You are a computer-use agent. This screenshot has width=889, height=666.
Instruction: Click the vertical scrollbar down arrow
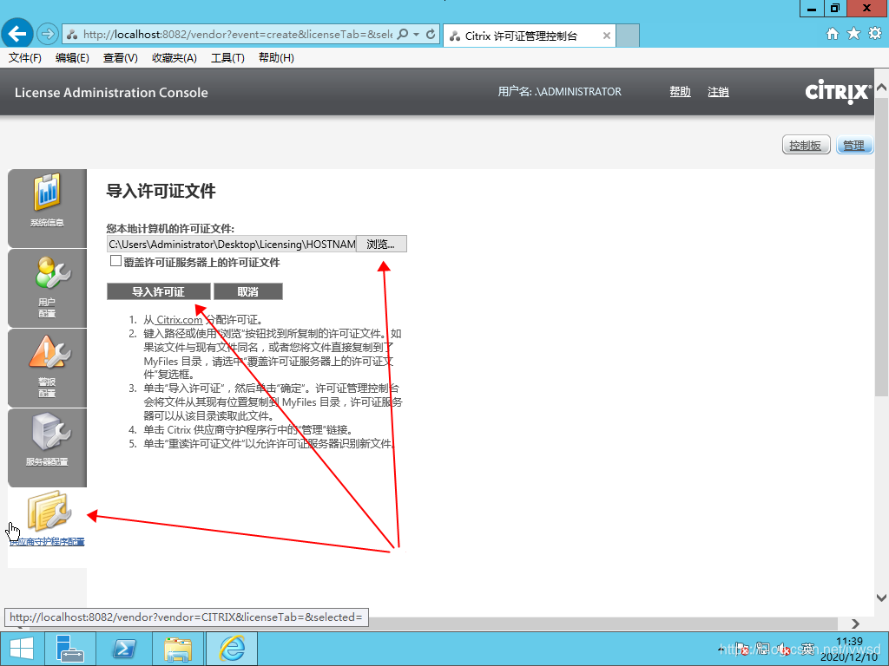(881, 597)
